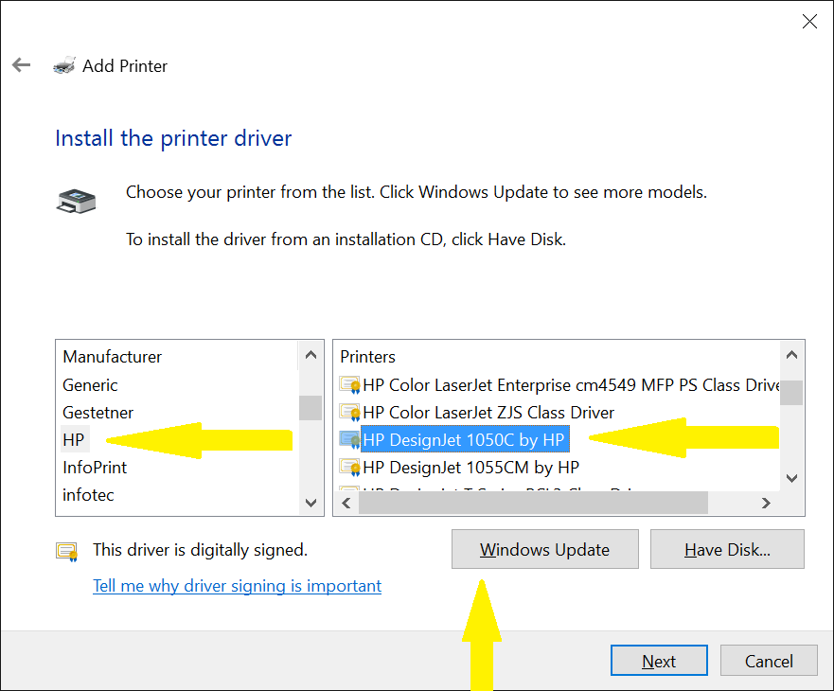Click the driver icon beside HP Color LaserJet Enterprise
Screen dimensions: 834x691
click(x=349, y=385)
